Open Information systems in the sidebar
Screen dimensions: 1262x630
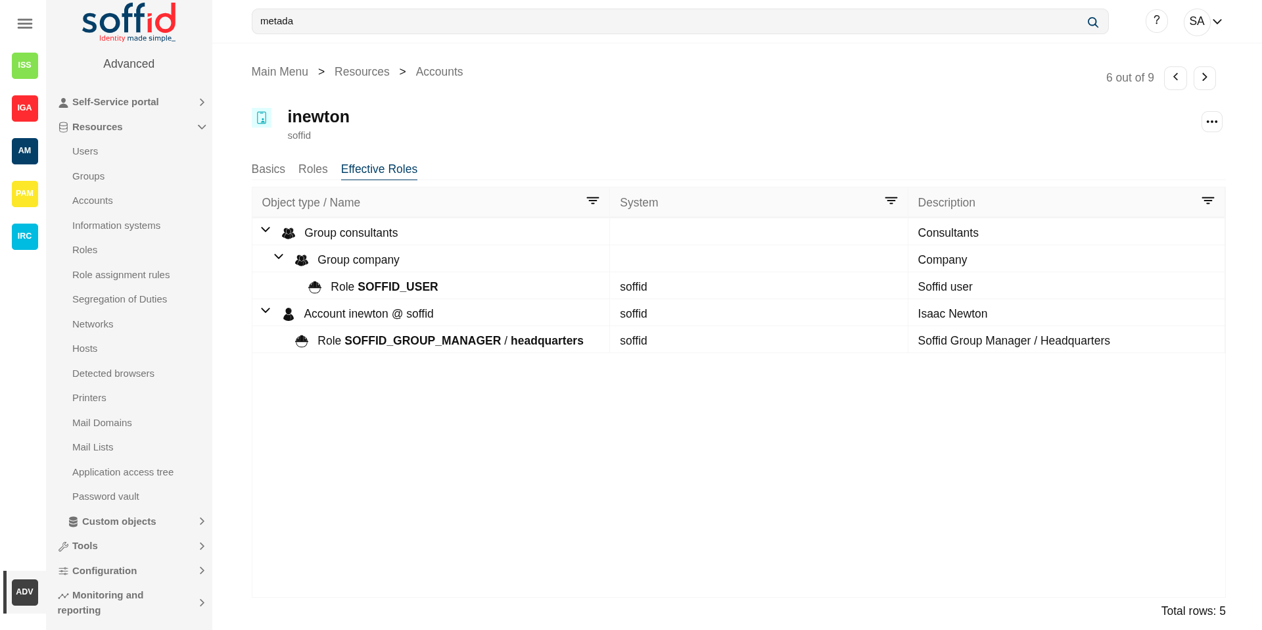click(x=116, y=226)
